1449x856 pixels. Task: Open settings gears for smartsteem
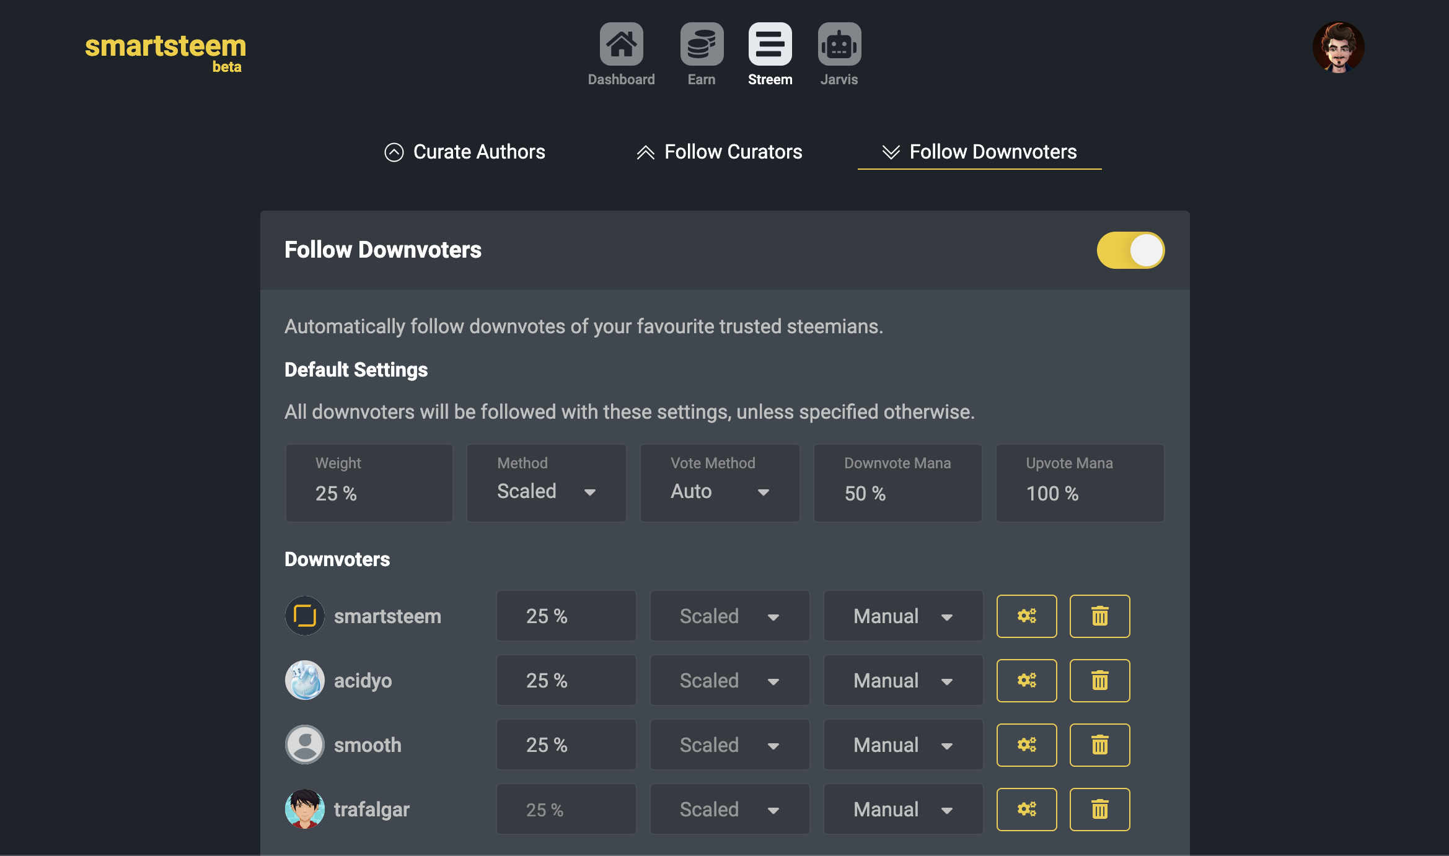(x=1026, y=616)
